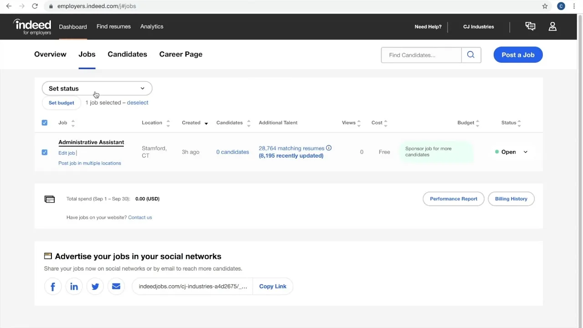The width and height of the screenshot is (583, 328).
Task: Share job on LinkedIn
Action: click(x=74, y=287)
